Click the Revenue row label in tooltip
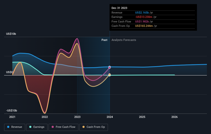The height and width of the screenshot is (134, 211). coord(117,13)
